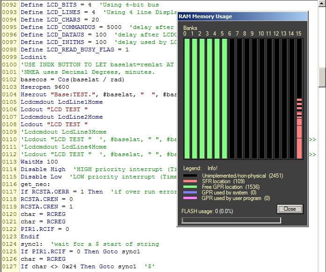Open the Info! link beside Legend
The image size is (326, 272).
[212, 168]
